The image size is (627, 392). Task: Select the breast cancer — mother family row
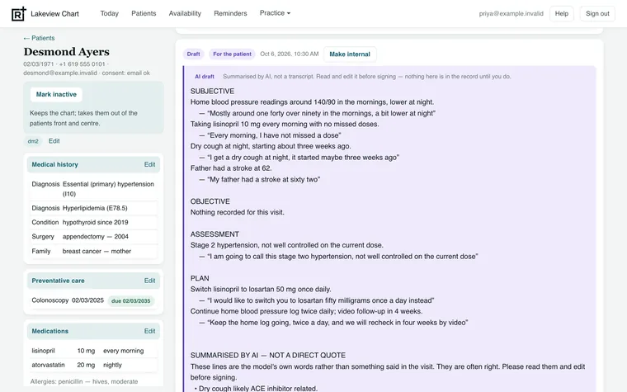(x=93, y=251)
